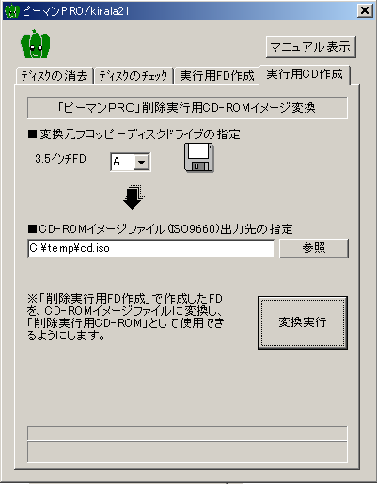Click the 参照 browse button

click(314, 248)
